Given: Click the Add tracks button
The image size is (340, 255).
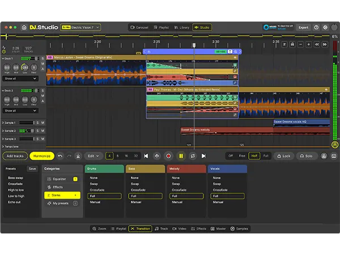Looking at the screenshot, I should (x=15, y=156).
